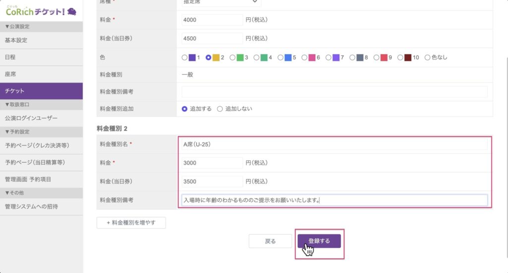Viewport: 508px width, 273px height.
Task: Click 料金種別名 field containing A席(U-25)
Action: 334,144
